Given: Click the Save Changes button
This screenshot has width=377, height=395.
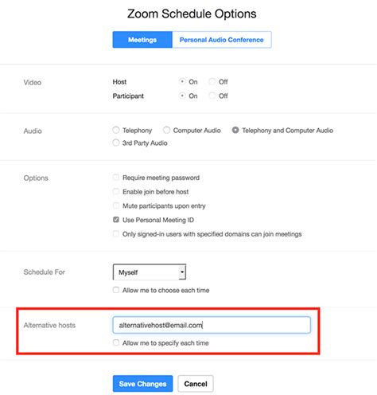Looking at the screenshot, I should point(142,384).
